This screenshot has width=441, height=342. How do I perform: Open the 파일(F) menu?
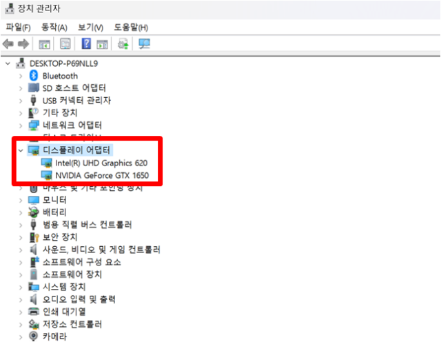(x=19, y=28)
